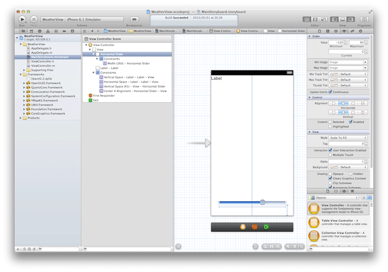Image resolution: width=388 pixels, height=272 pixels.
Task: Click the Stop build button
Action: coord(34,19)
